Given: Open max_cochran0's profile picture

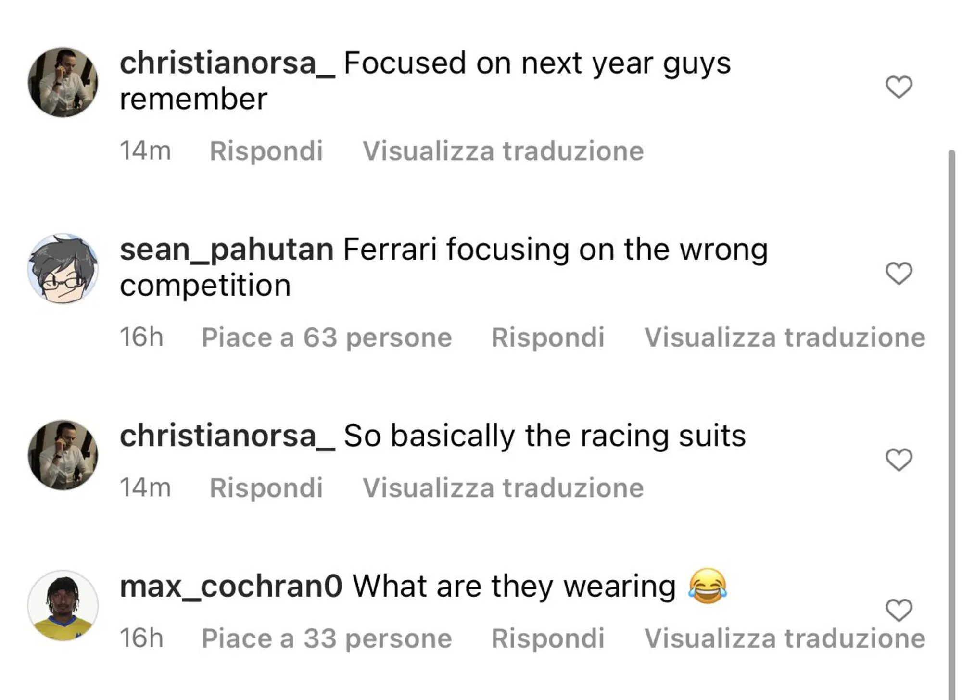Looking at the screenshot, I should coord(63,606).
